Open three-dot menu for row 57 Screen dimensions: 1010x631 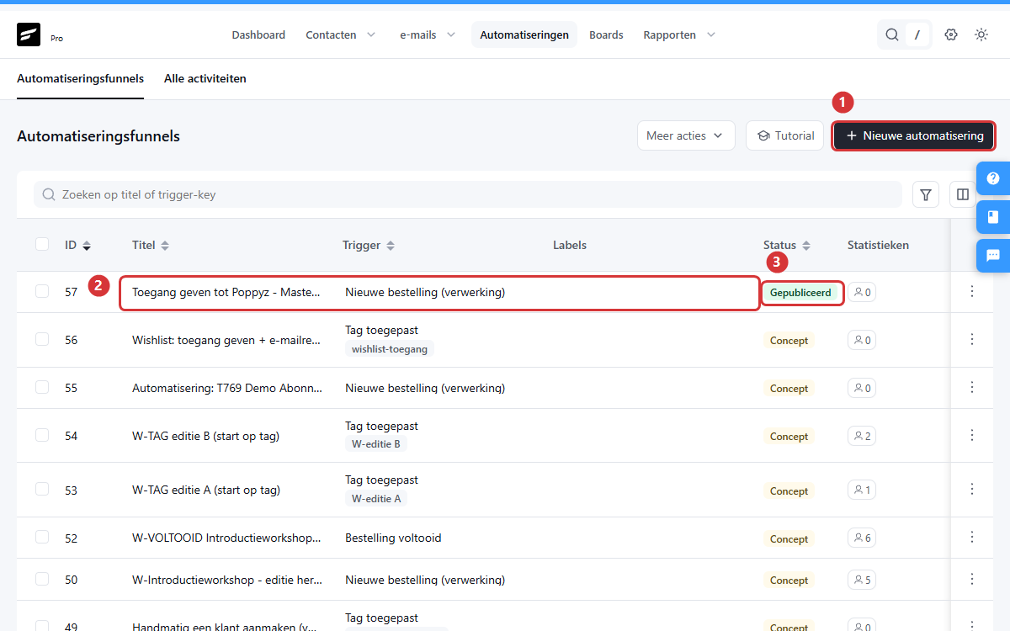click(972, 291)
